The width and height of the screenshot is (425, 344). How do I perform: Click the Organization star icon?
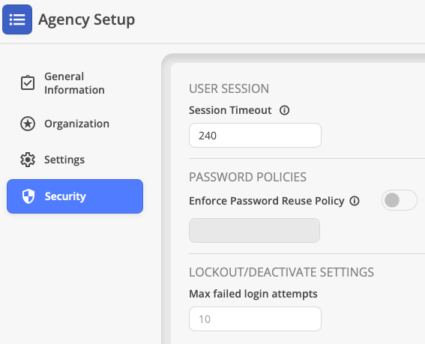tap(28, 124)
